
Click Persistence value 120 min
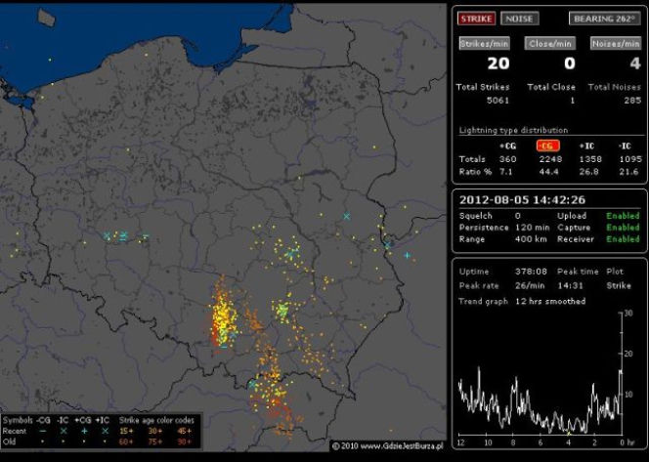point(533,227)
